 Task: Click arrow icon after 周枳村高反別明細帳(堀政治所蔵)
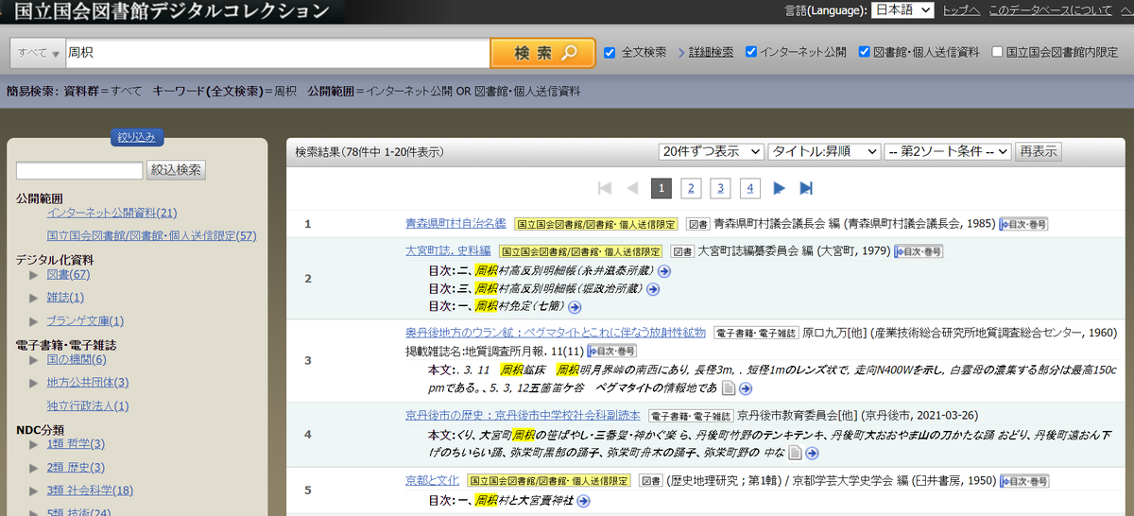click(x=652, y=289)
